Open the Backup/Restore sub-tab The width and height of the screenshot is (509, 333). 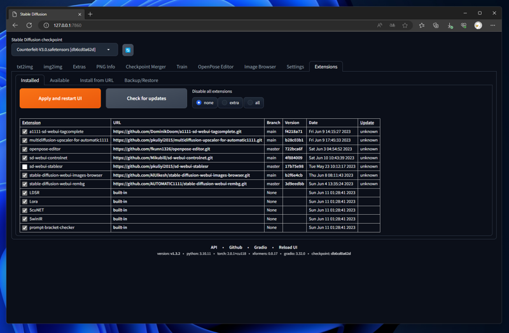pos(141,81)
